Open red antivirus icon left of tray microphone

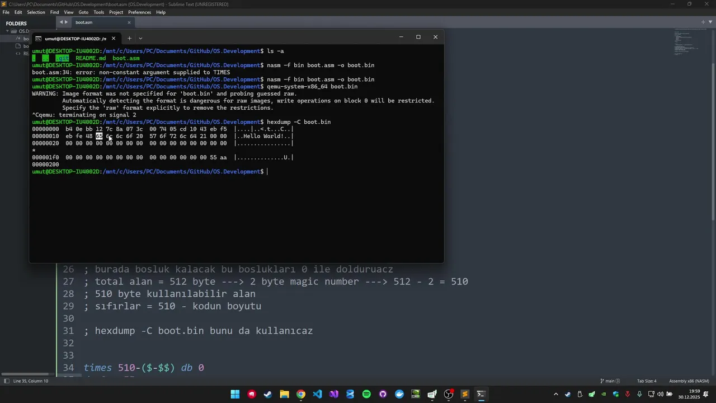click(x=628, y=394)
